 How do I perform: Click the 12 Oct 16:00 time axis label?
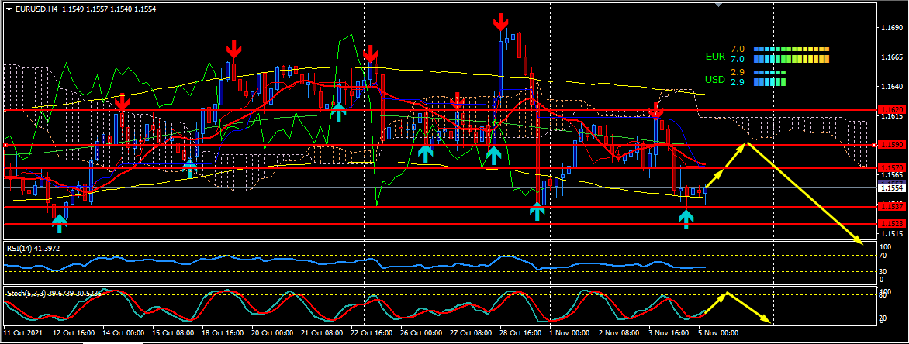[72, 334]
